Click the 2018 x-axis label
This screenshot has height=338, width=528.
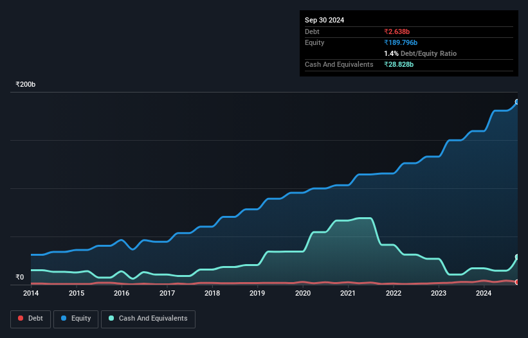tap(212, 293)
